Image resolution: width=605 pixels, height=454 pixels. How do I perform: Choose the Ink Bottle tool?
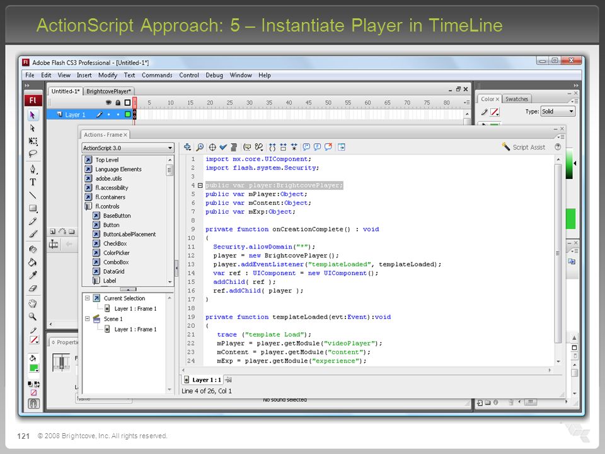pyautogui.click(x=33, y=250)
